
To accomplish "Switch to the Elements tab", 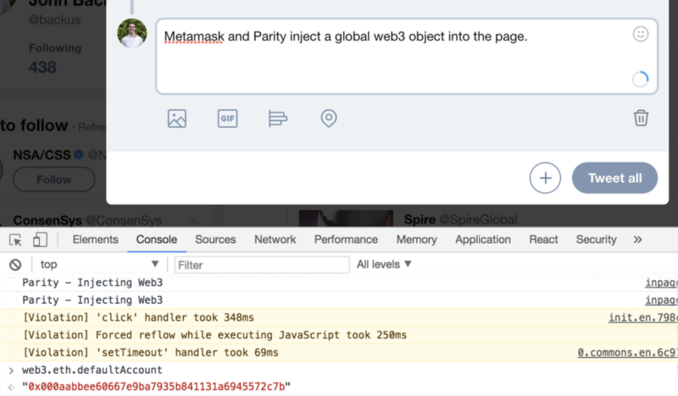I will coord(95,239).
